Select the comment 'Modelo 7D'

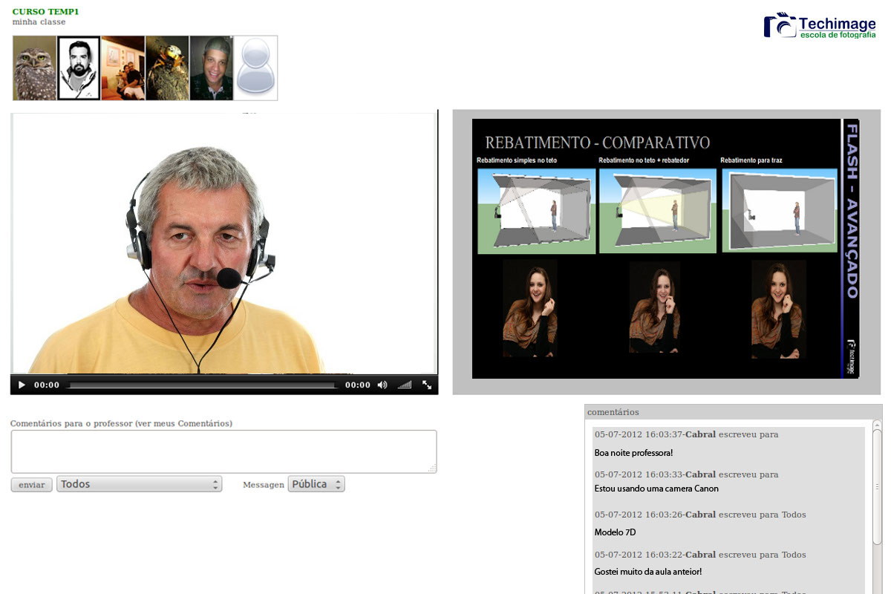point(616,532)
